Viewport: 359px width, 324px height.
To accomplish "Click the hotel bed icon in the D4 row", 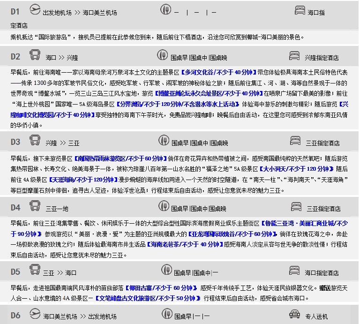I will coord(297,206).
